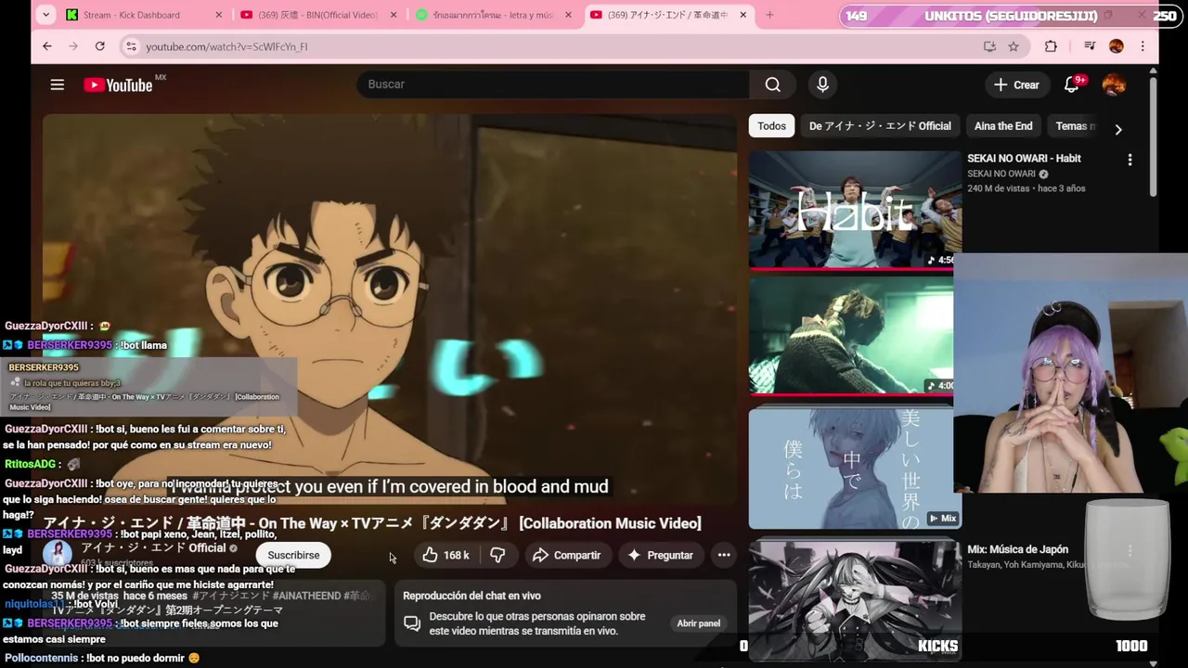Click the search magnifier button

pos(772,84)
